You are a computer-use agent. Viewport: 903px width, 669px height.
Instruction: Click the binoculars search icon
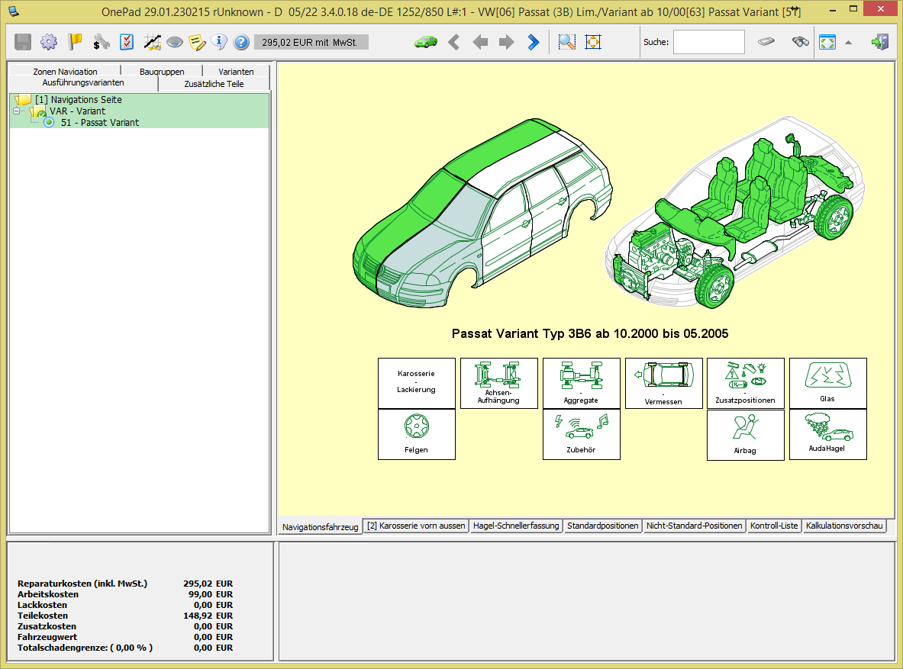click(x=800, y=41)
